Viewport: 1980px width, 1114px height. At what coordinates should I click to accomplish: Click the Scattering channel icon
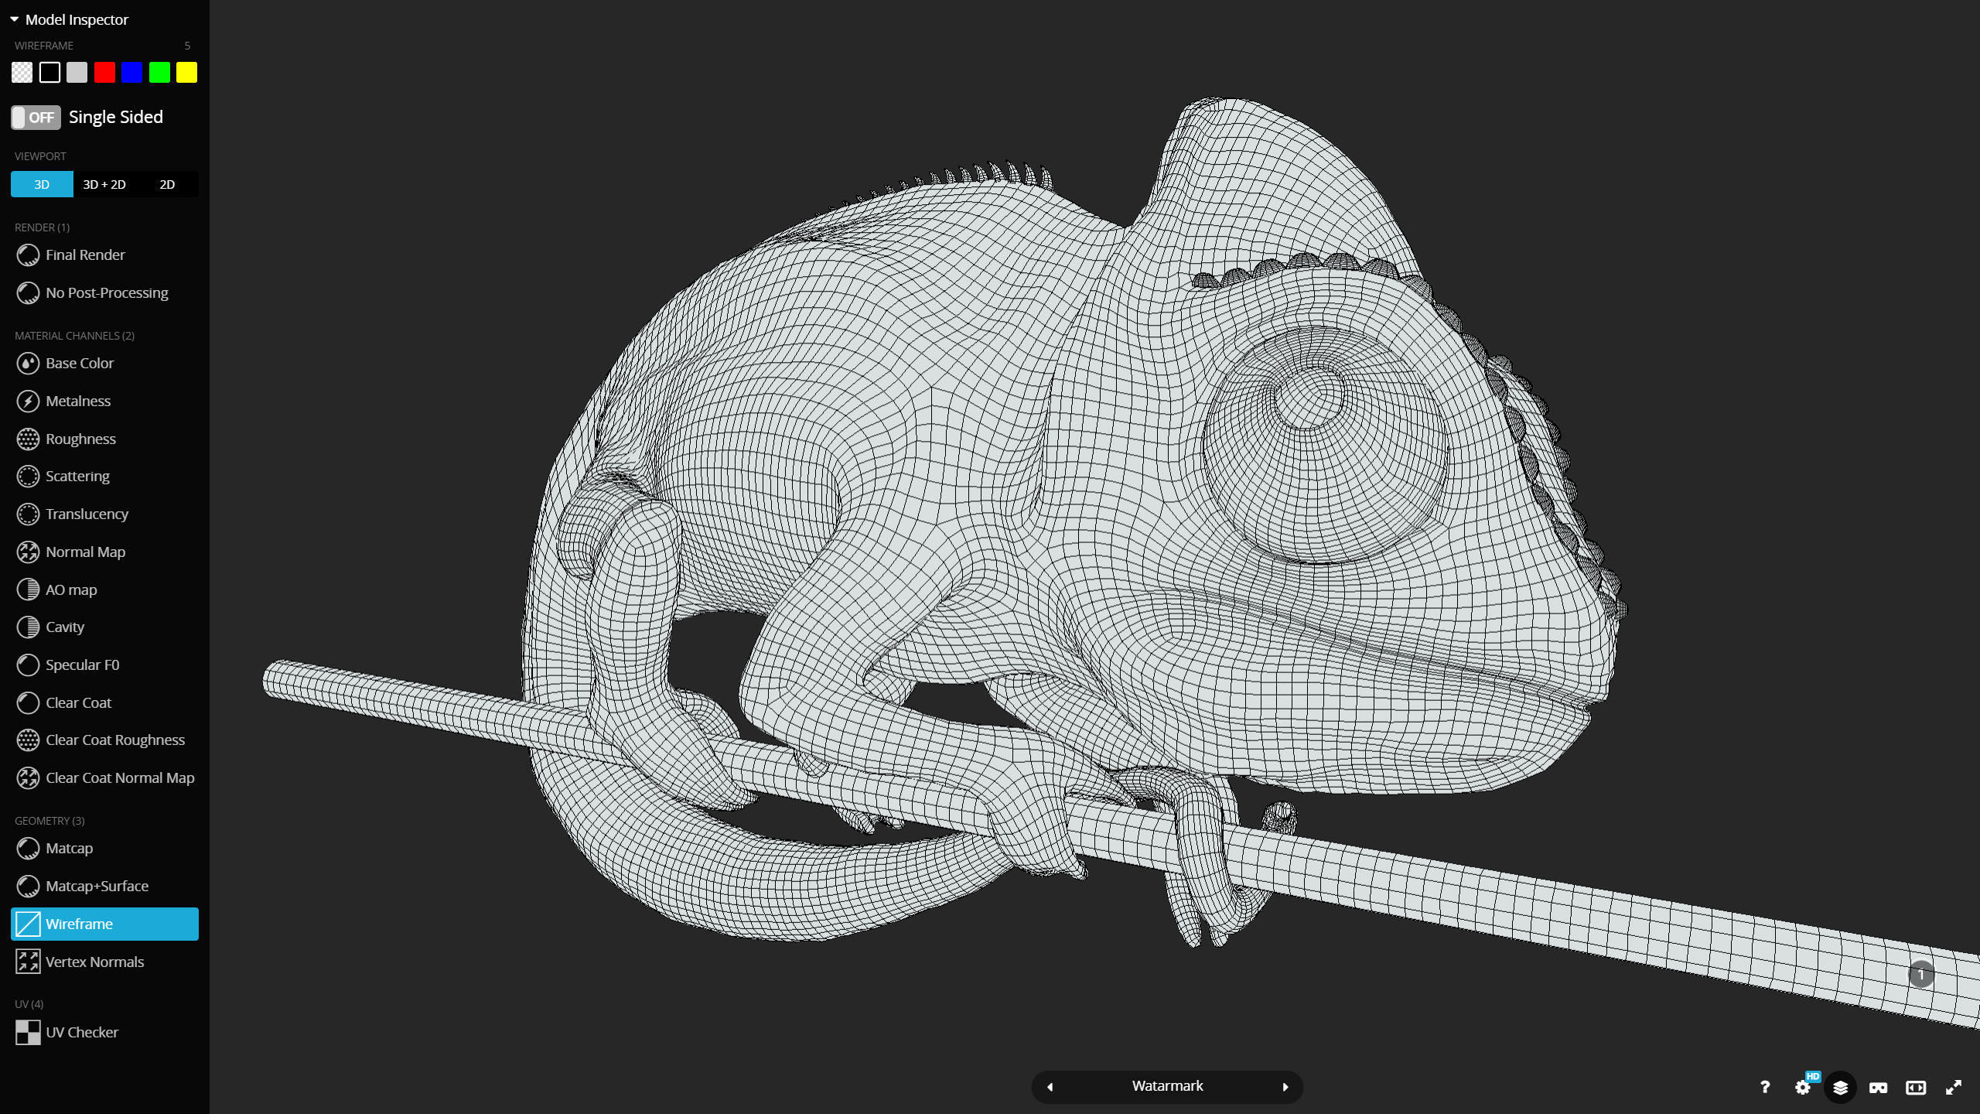pyautogui.click(x=28, y=477)
